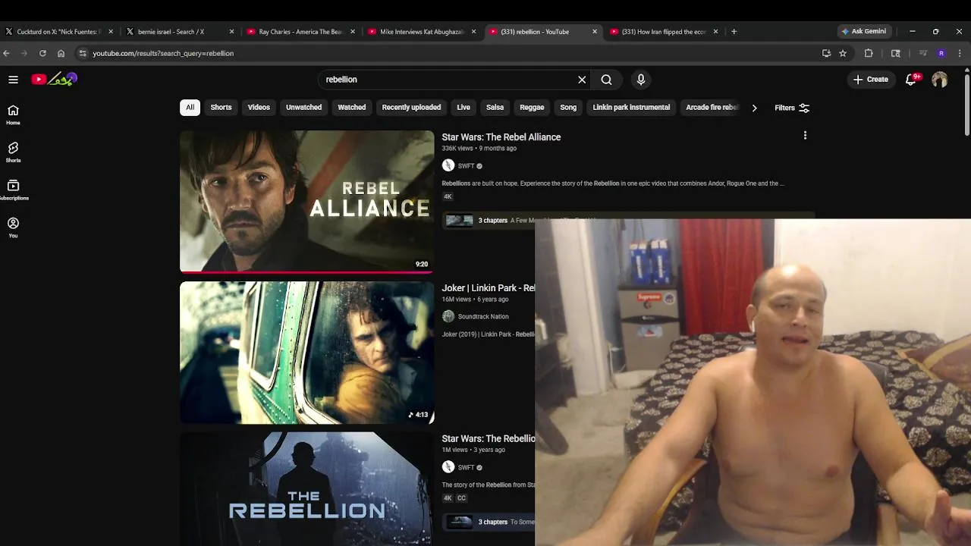Screen dimensions: 971x546
Task: Open more actions for Rebel Alliance video
Action: point(805,136)
